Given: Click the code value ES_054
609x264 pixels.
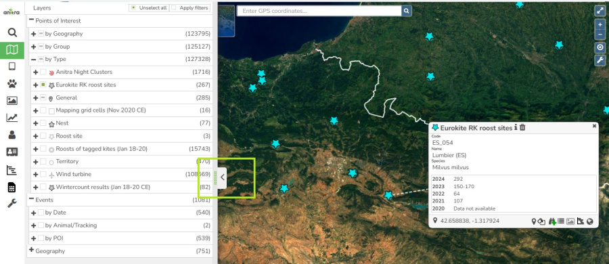Looking at the screenshot, I should (x=443, y=143).
